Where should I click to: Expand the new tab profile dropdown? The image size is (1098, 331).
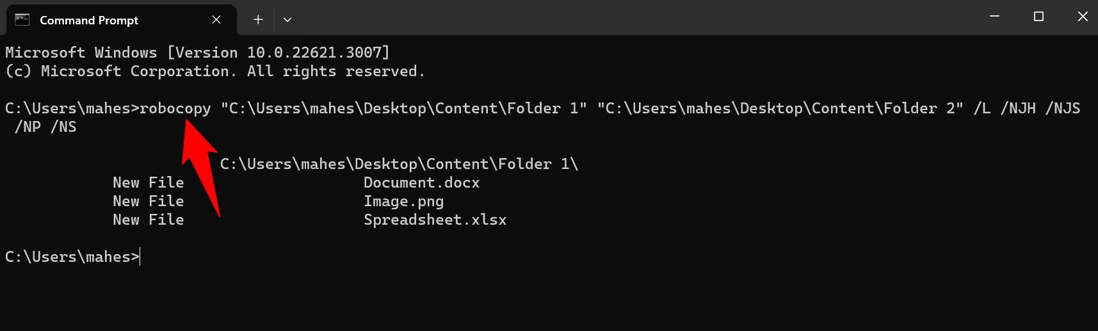[x=287, y=20]
